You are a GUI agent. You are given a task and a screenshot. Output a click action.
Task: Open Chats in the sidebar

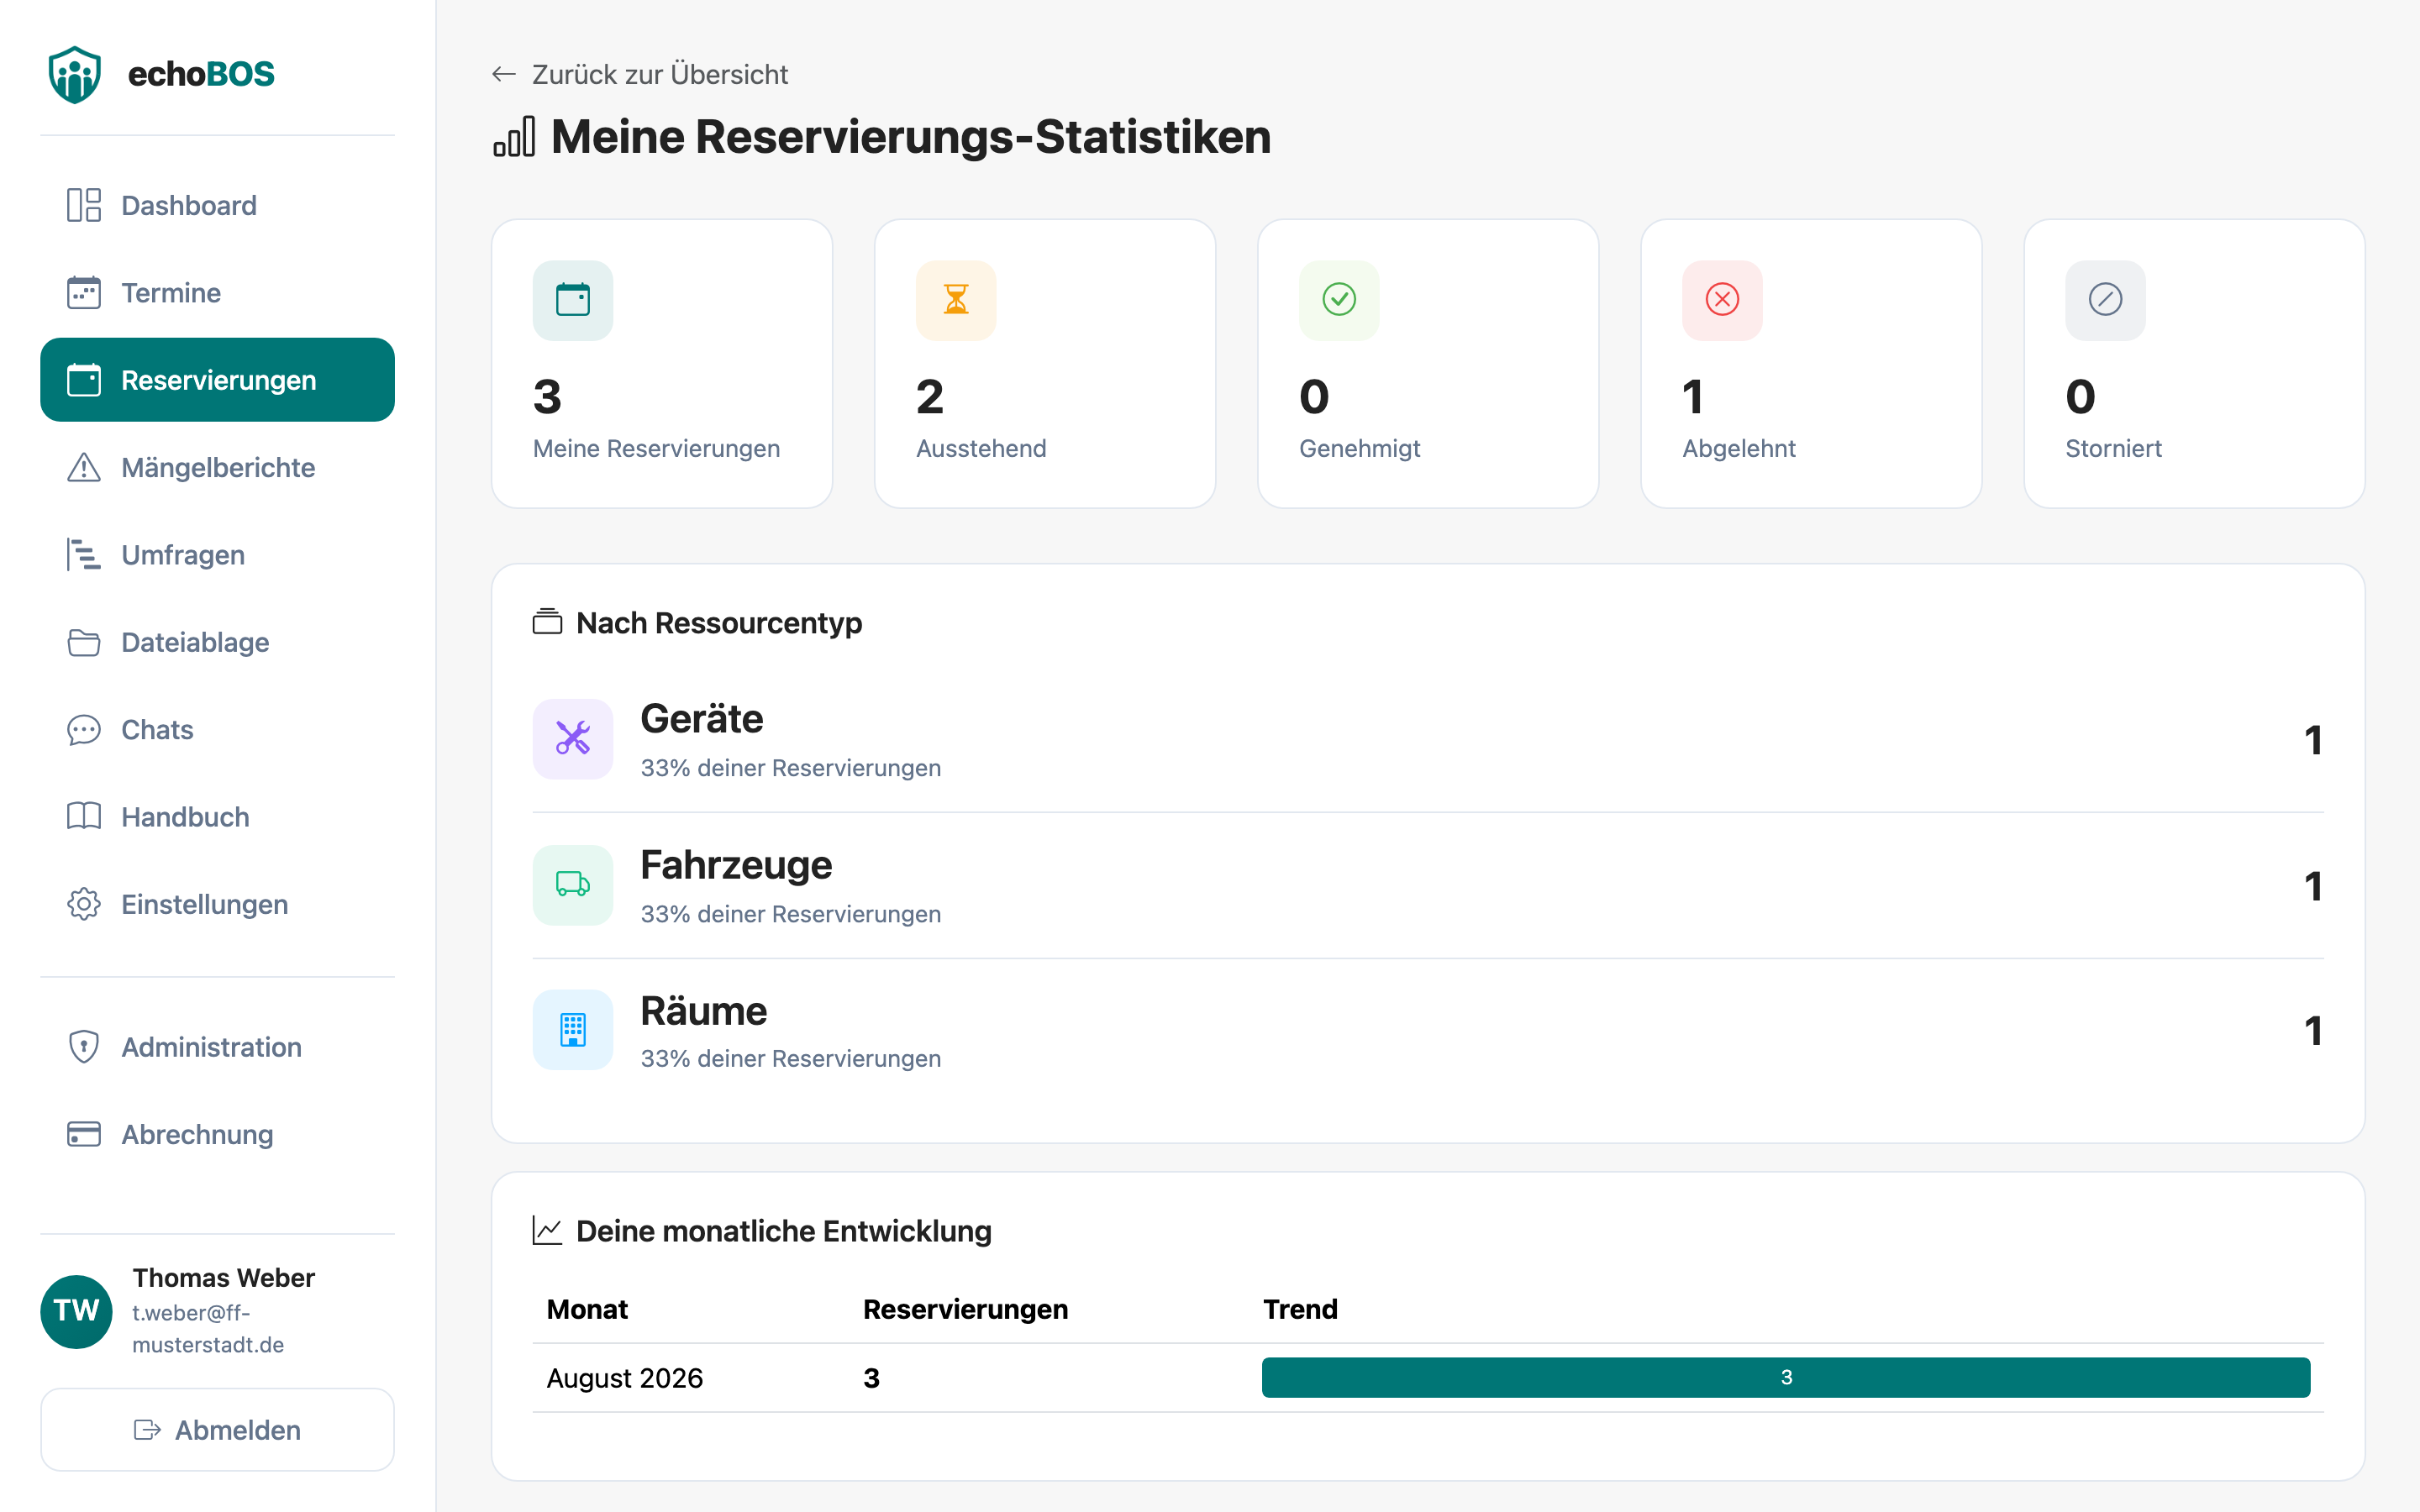(217, 730)
